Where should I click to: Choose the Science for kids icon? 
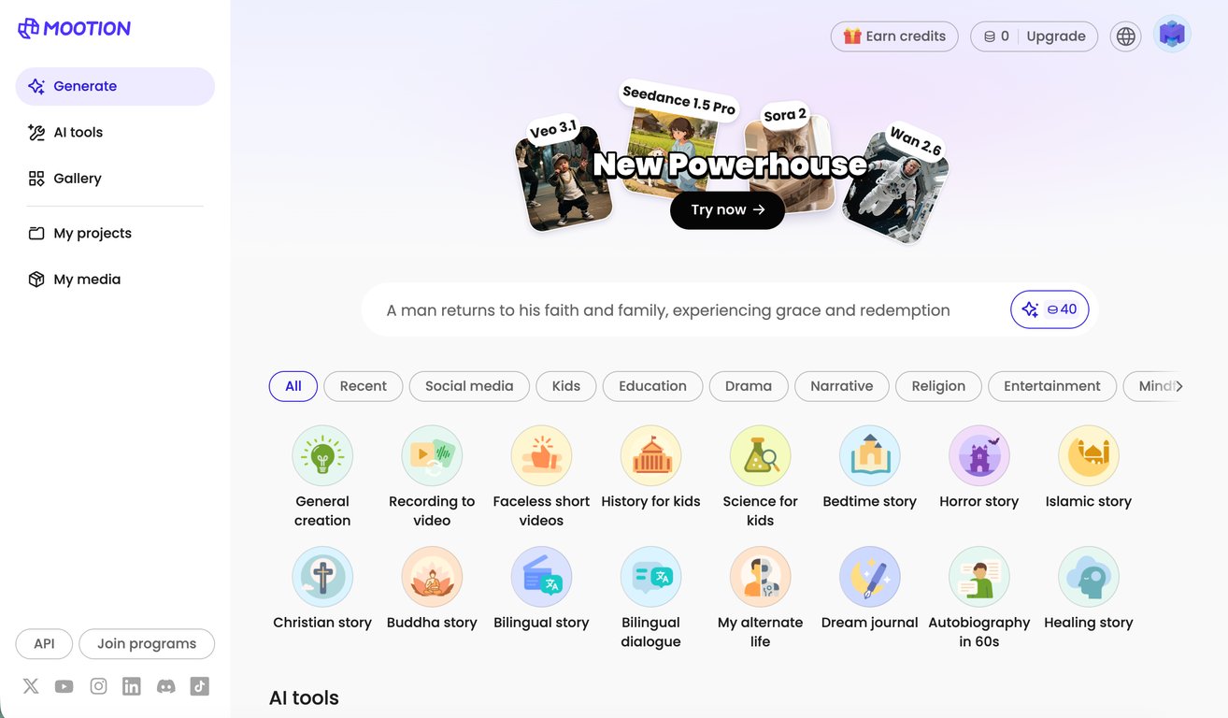point(760,456)
